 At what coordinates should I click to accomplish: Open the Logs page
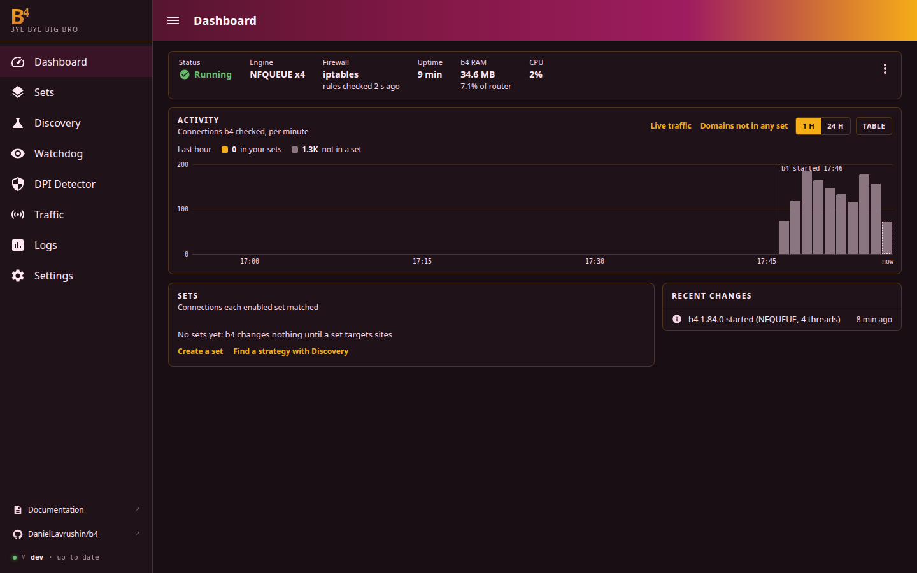point(76,245)
